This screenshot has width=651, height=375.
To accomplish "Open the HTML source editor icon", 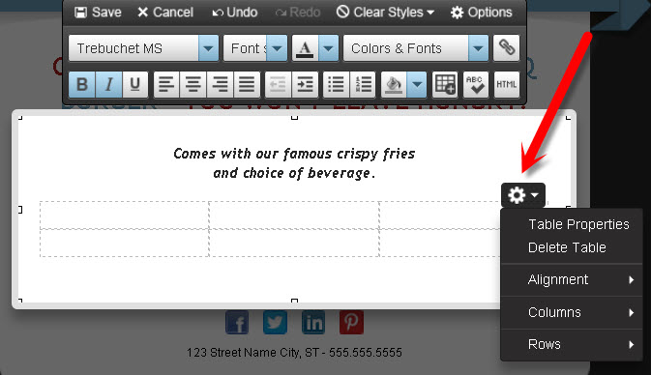I will (507, 85).
